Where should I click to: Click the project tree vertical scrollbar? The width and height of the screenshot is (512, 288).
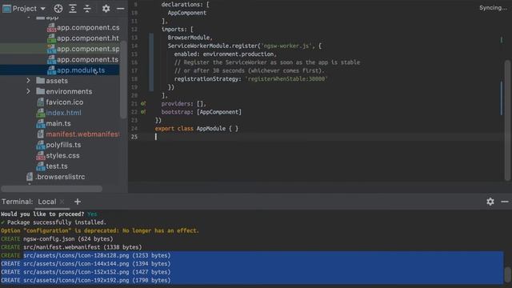[123, 80]
